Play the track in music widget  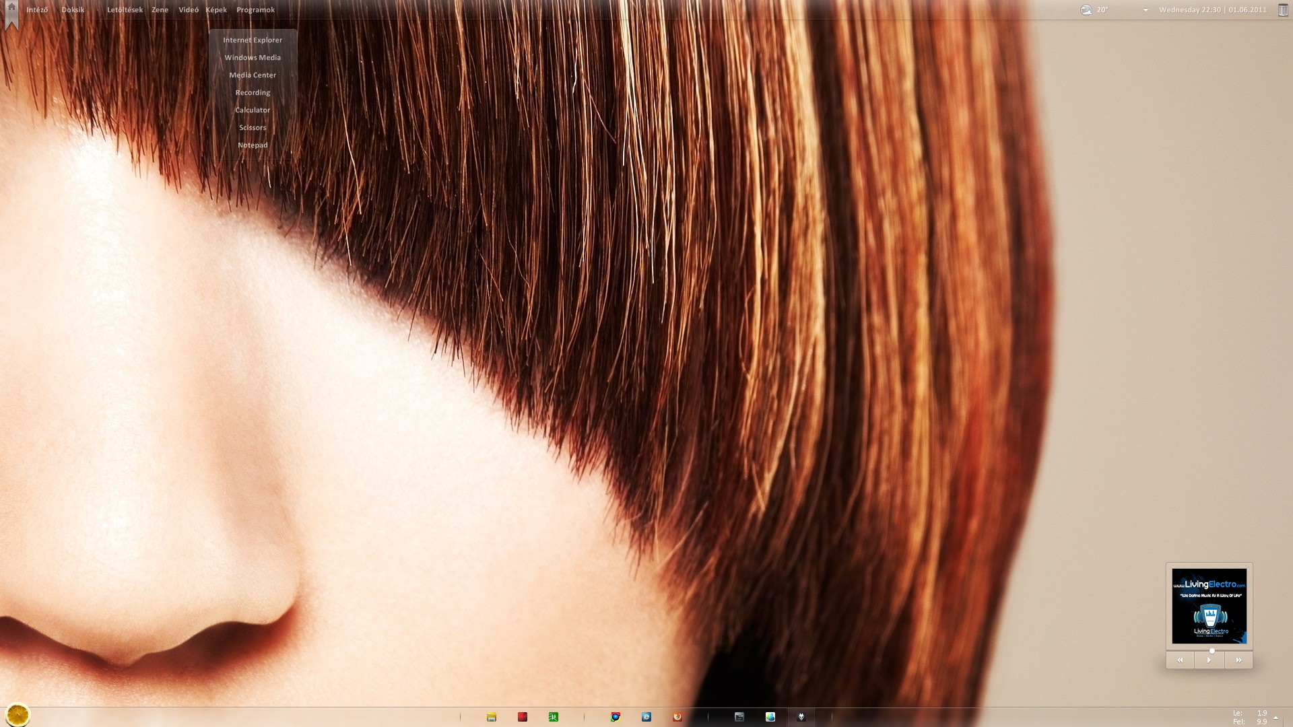[x=1209, y=660]
